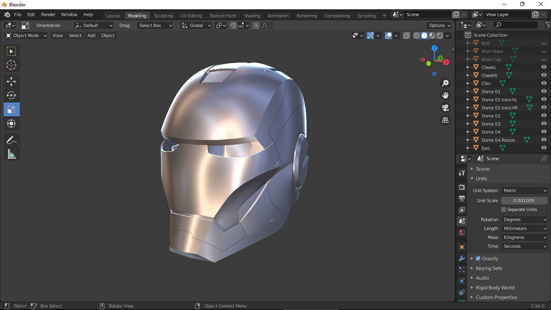Image resolution: width=551 pixels, height=310 pixels.
Task: Hide the Dome 02 object
Action: [x=544, y=116]
